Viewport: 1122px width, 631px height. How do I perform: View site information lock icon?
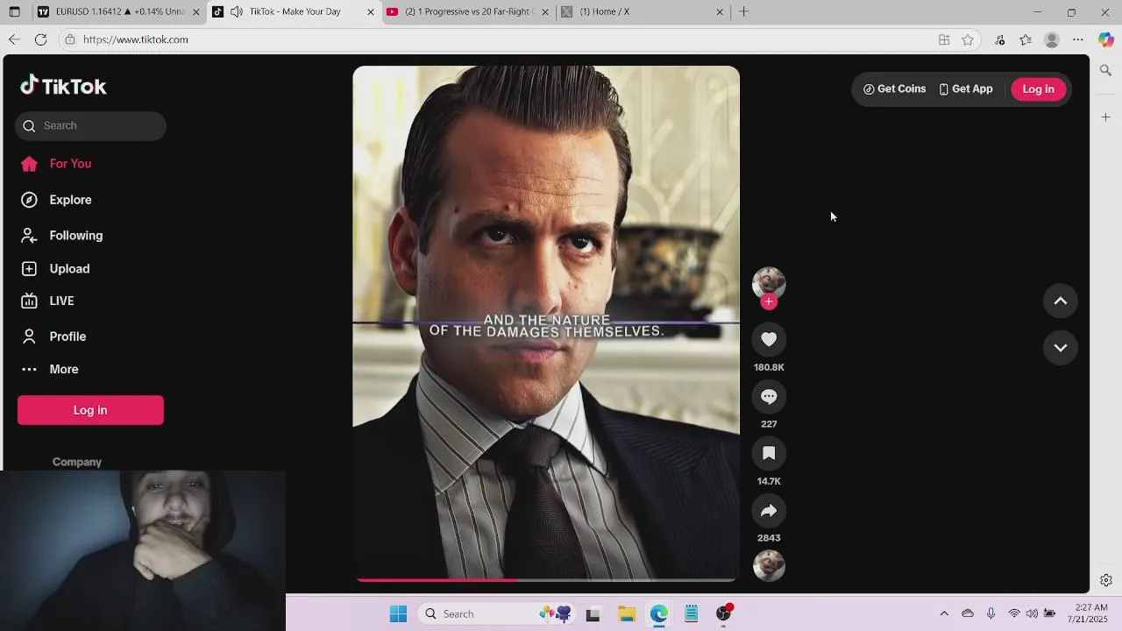70,39
